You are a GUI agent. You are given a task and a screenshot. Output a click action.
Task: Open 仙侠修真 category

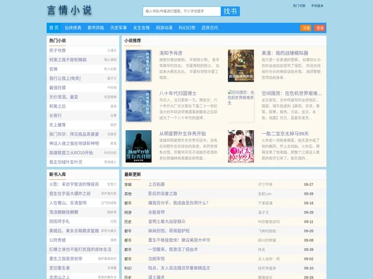tap(73, 28)
